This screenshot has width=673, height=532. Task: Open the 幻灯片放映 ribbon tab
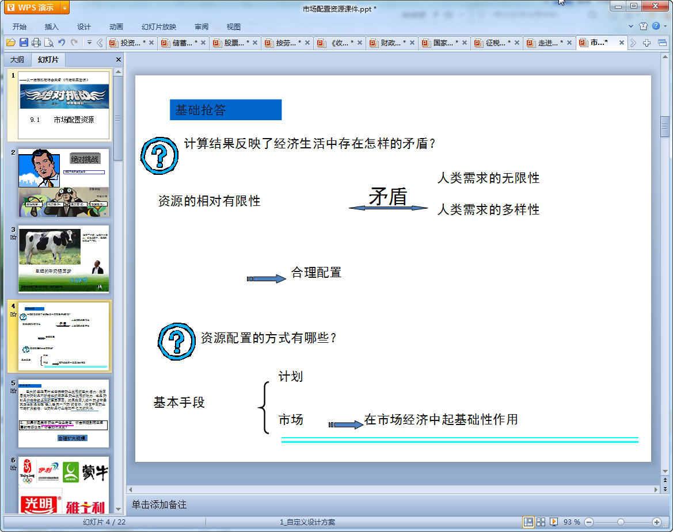click(x=159, y=26)
